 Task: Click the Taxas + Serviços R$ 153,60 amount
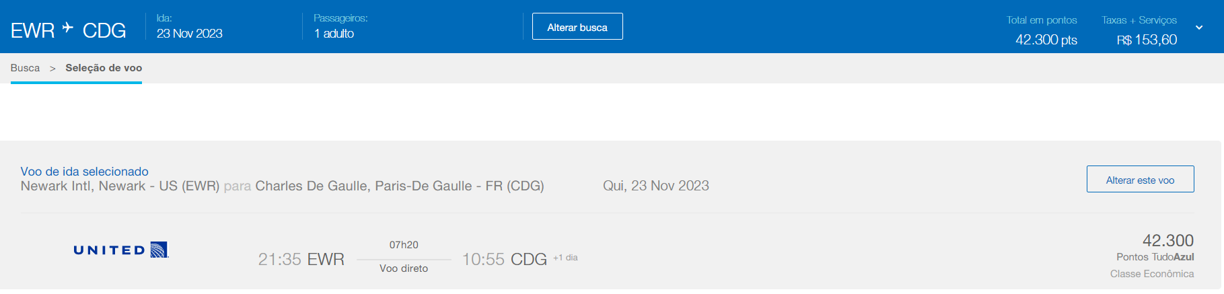pos(1147,40)
